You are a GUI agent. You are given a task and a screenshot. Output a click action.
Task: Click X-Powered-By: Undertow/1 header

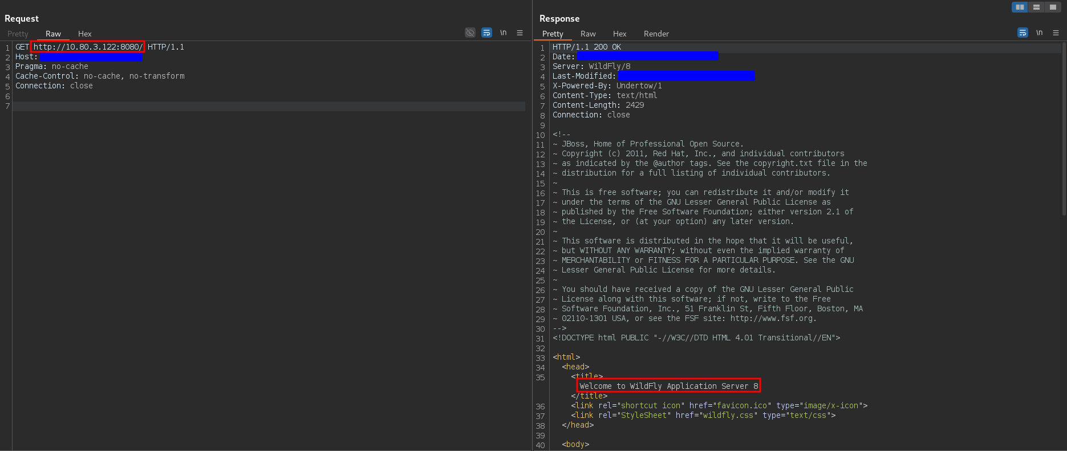point(607,86)
